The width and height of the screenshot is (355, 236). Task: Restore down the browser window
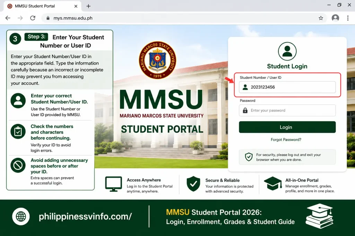339,5
